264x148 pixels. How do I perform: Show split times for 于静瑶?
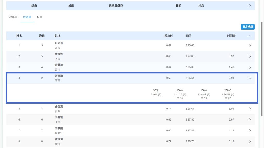[250, 120]
